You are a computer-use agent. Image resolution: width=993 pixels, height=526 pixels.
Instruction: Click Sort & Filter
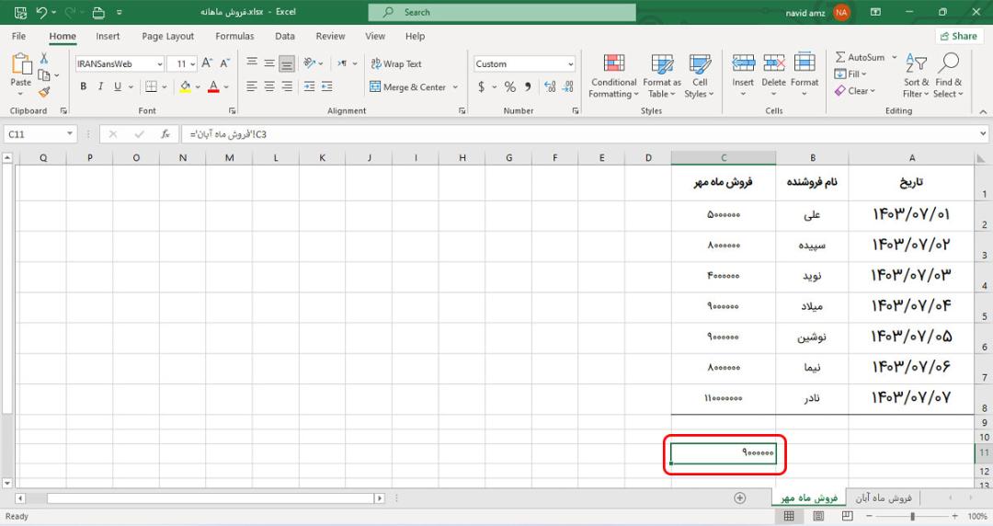point(916,76)
